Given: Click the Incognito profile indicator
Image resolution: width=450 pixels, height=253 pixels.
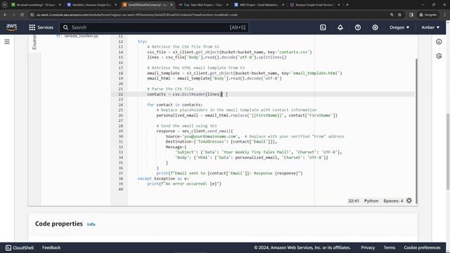Looking at the screenshot, I should (x=428, y=15).
